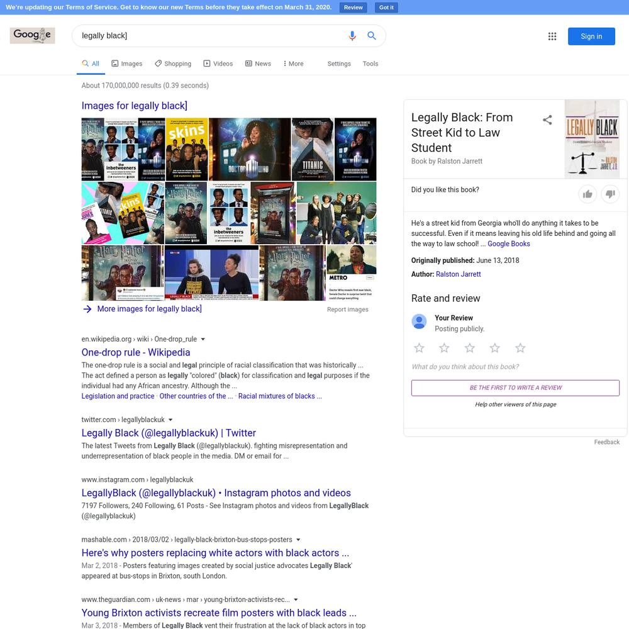Expand options for twitter.com legallyblackuk result
This screenshot has width=629, height=629.
pos(170,420)
